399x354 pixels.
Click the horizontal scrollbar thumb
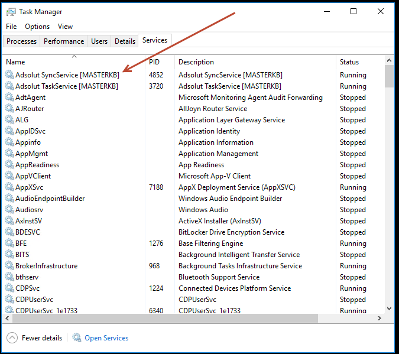[161, 319]
